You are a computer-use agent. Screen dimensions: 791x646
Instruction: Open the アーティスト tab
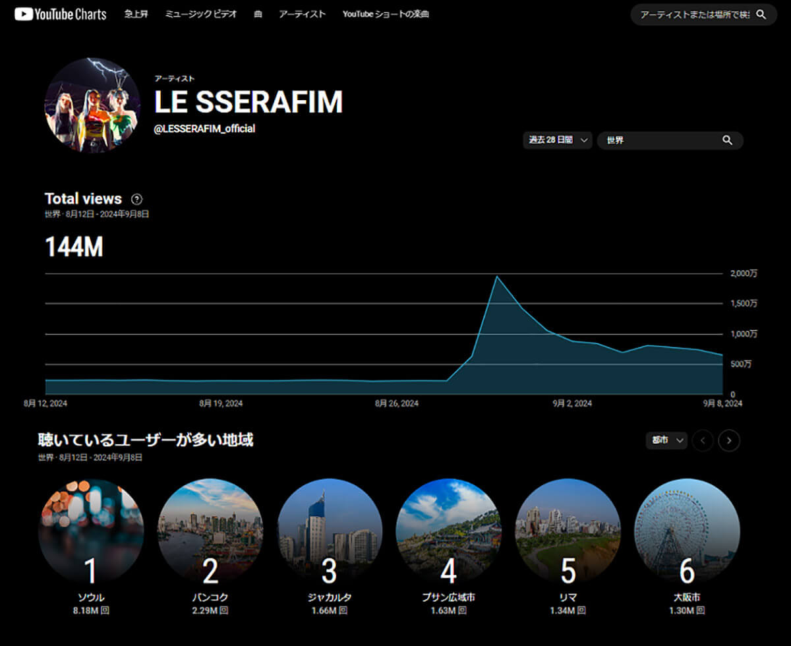click(302, 14)
